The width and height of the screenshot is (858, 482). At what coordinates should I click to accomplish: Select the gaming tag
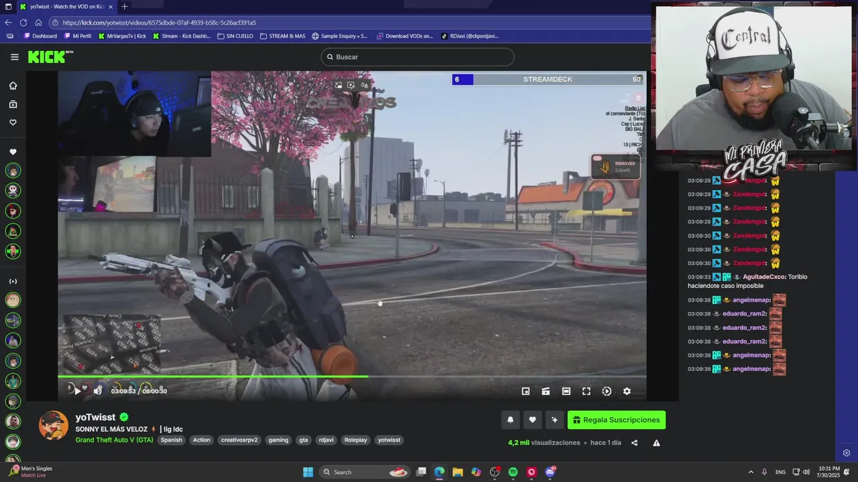(x=278, y=440)
